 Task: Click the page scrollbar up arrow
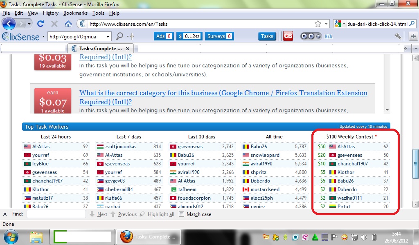click(x=415, y=58)
